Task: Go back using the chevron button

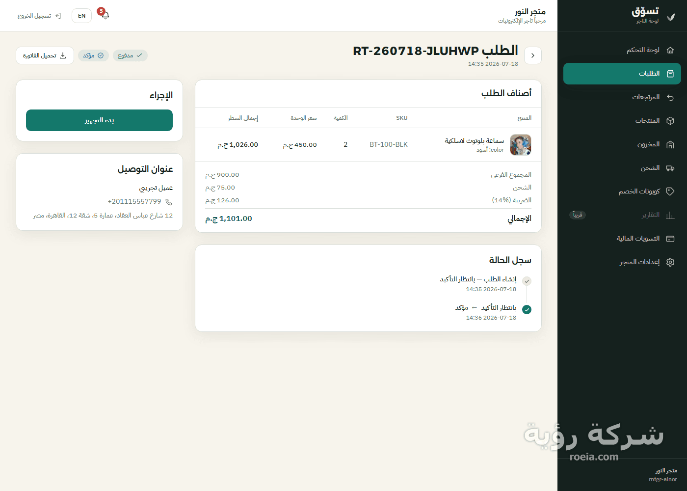Action: (533, 55)
